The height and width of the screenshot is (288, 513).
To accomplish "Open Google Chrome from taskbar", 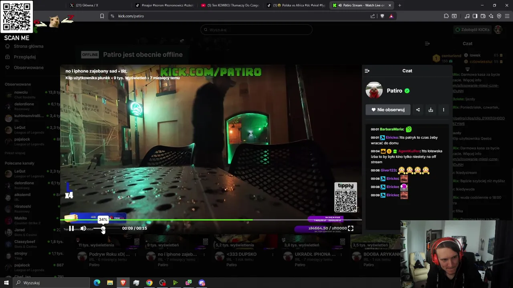I will [x=149, y=283].
